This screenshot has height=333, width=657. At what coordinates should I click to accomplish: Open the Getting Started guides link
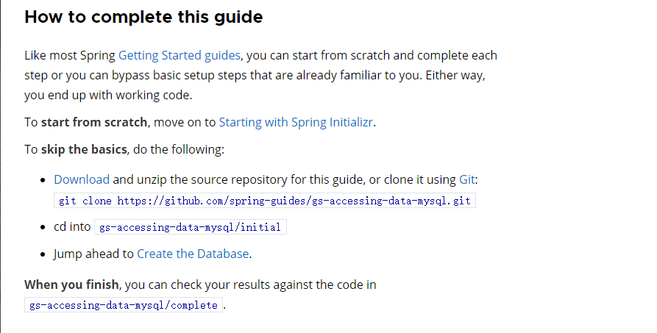tap(179, 55)
